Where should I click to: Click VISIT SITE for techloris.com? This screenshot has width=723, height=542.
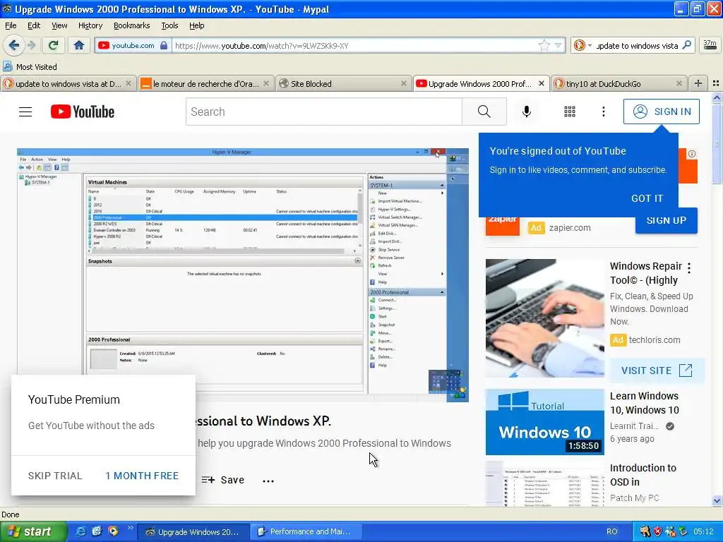[657, 371]
